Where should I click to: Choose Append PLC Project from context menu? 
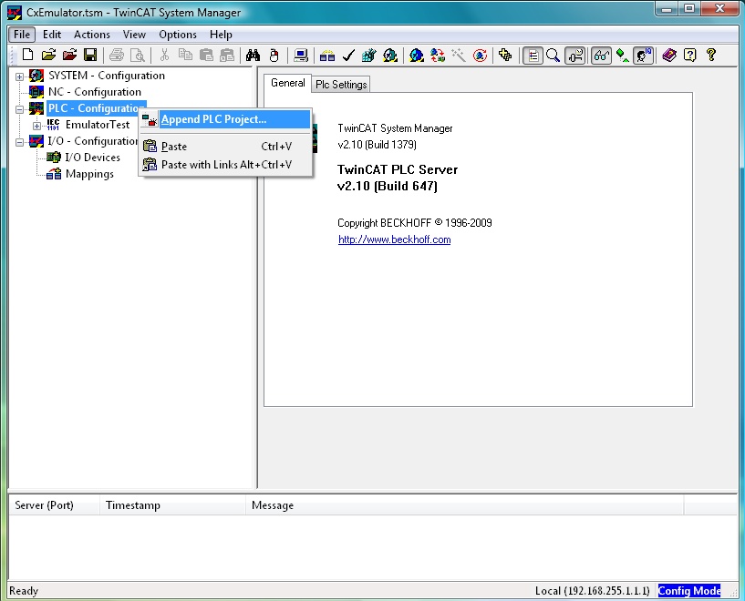pos(225,119)
